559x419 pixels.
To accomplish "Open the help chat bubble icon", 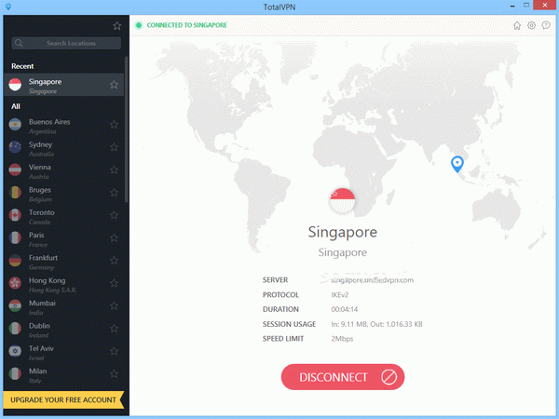I will 546,25.
